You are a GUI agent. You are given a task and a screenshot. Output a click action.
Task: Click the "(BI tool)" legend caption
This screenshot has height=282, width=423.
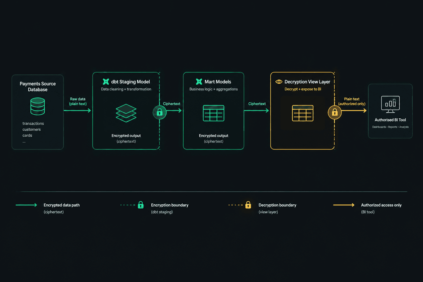368,212
